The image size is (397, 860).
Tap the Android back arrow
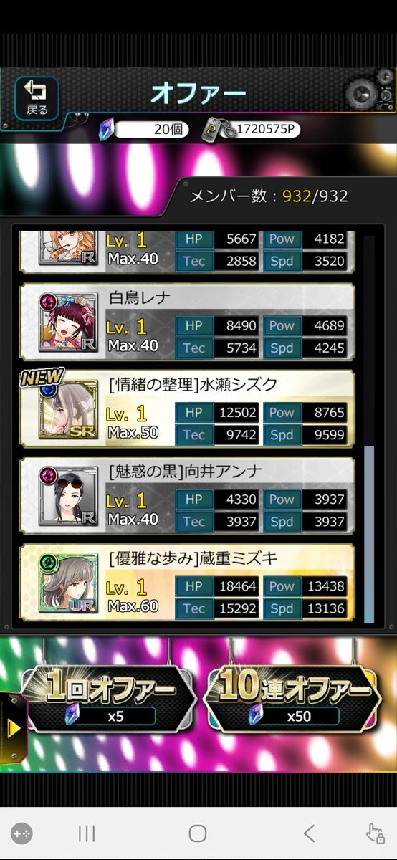coord(309,833)
